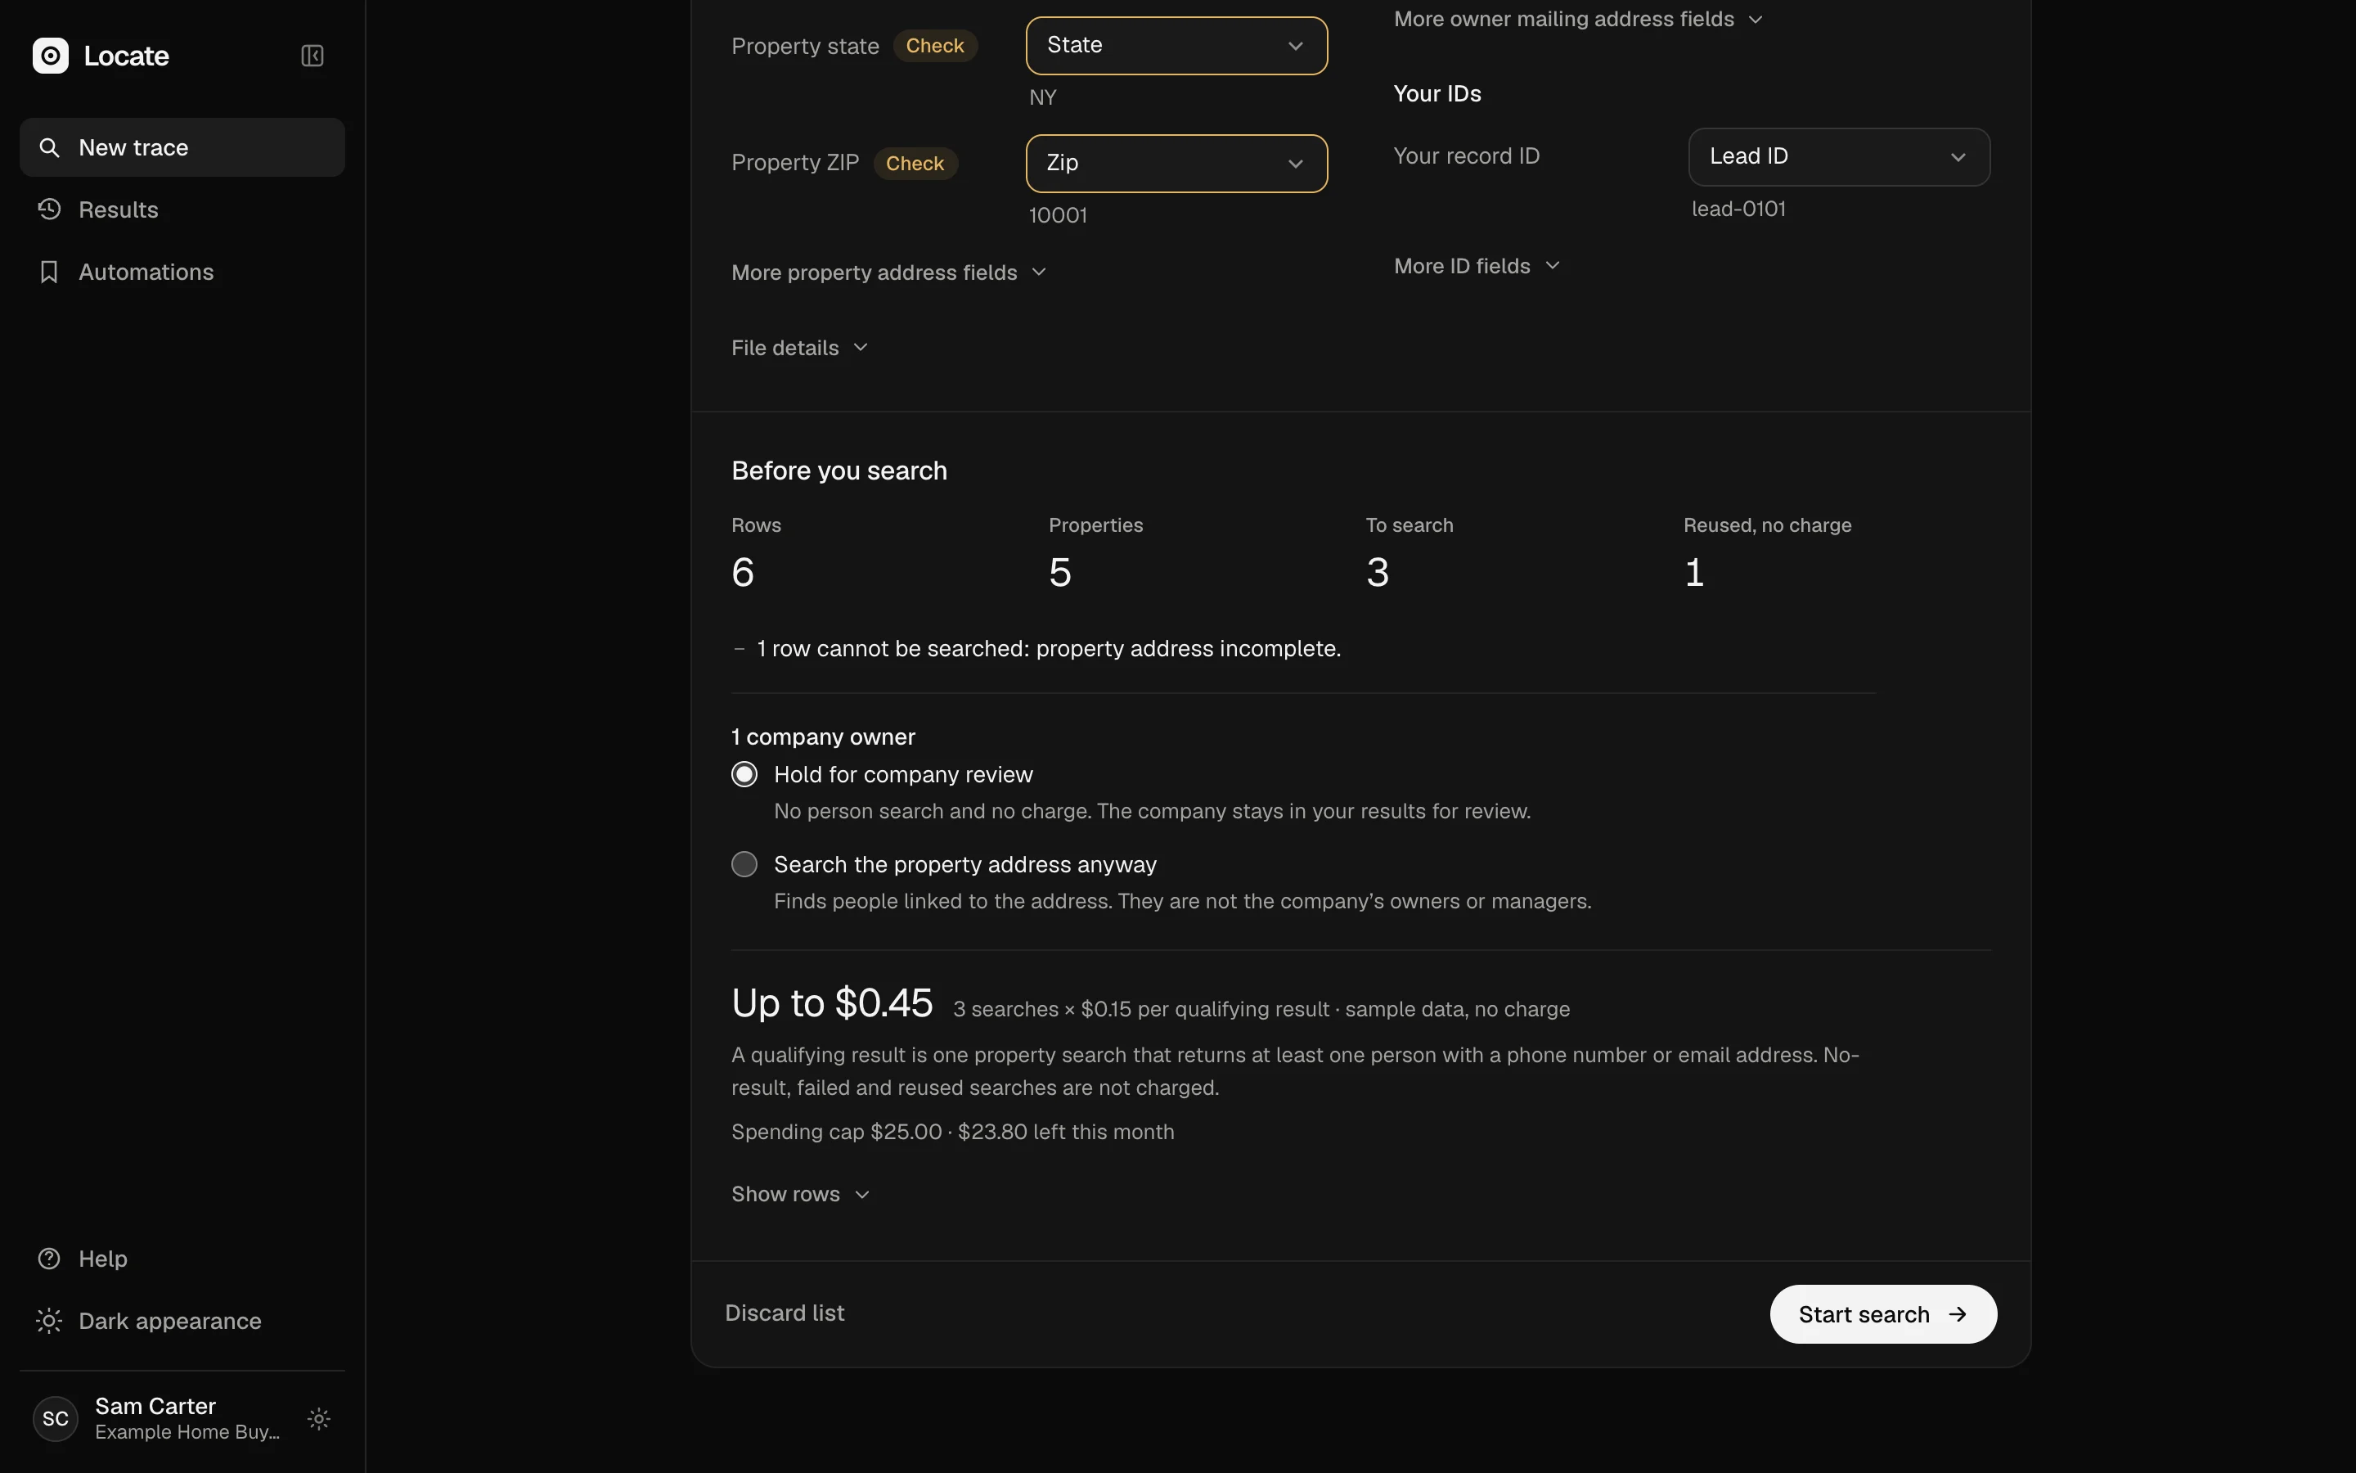Click Discard list
2356x1473 pixels.
coord(785,1313)
